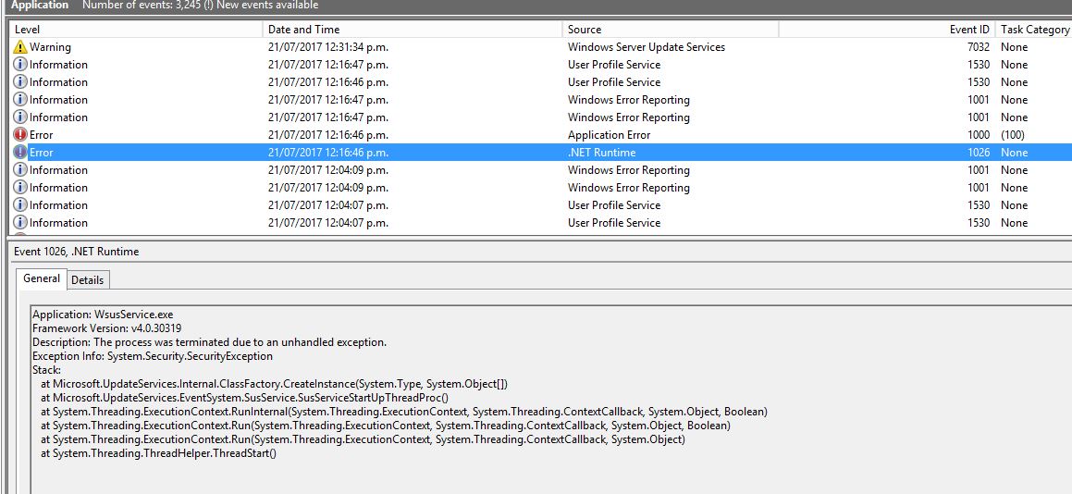
Task: Click the Number of events: 3,245 header text
Action: (201, 6)
